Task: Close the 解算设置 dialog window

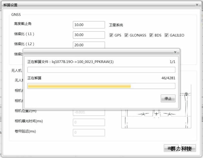Action: pos(197,5)
